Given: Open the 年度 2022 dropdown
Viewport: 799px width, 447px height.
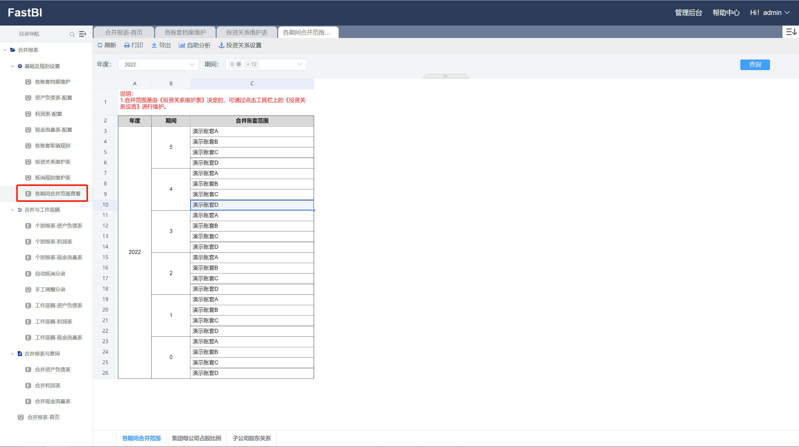Looking at the screenshot, I should [x=159, y=64].
